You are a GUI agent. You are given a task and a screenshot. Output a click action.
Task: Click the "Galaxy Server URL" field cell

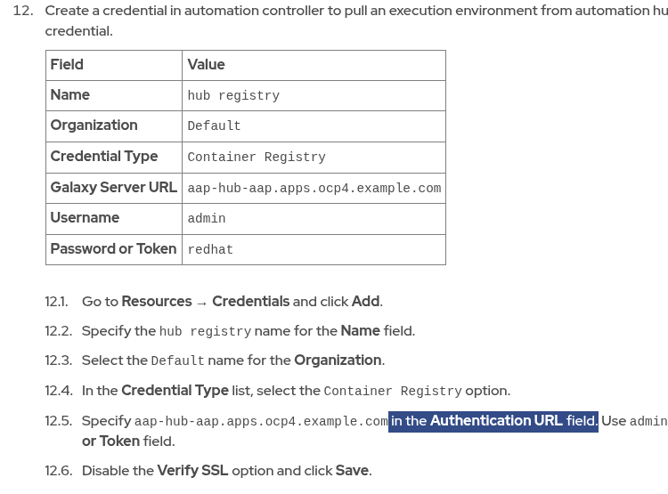point(113,188)
